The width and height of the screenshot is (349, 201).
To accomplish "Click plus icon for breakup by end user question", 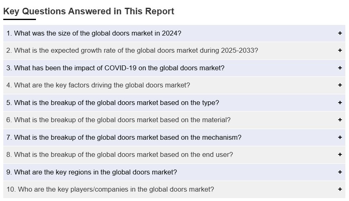I will [340, 155].
